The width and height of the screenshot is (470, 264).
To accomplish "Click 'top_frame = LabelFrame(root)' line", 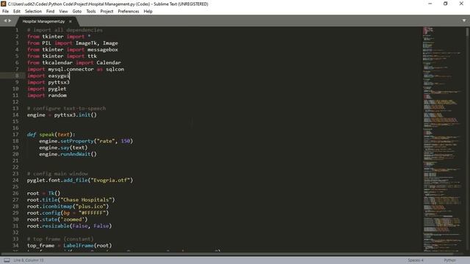I will (x=69, y=246).
